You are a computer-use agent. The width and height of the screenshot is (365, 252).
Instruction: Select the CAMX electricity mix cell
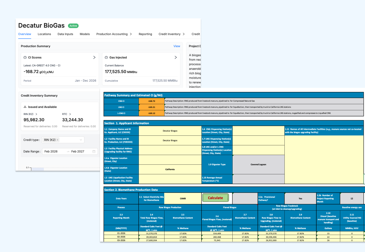coord(183,198)
